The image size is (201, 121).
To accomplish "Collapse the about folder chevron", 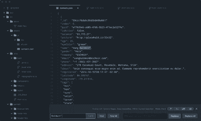I will tap(8, 22).
